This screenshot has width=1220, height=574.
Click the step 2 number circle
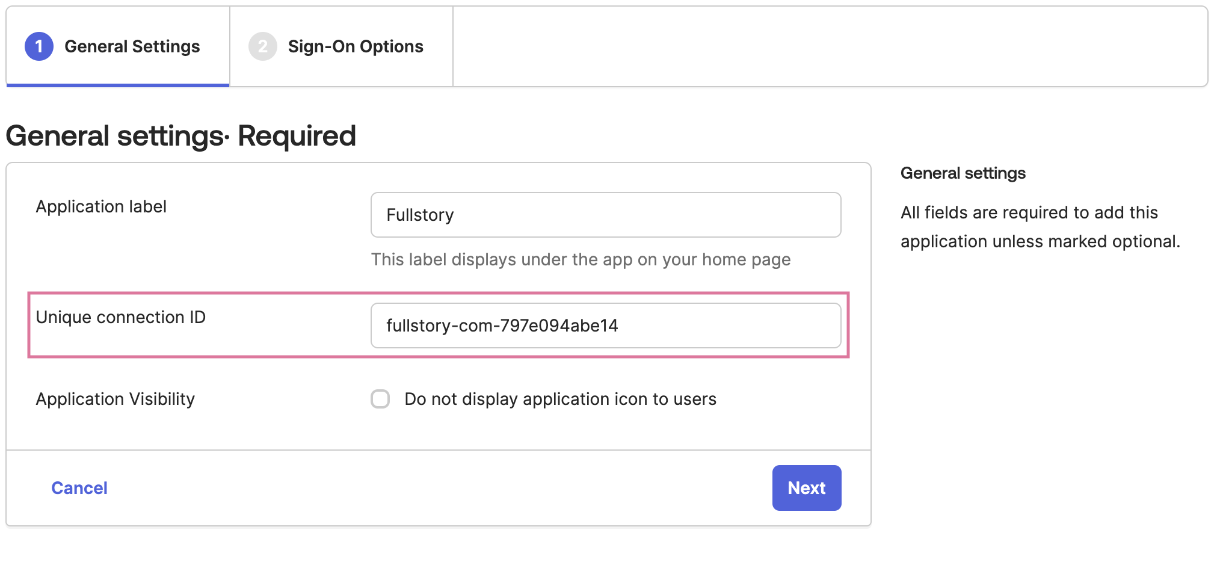click(x=262, y=46)
